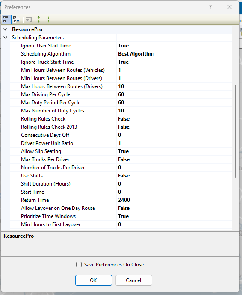Select the Max Trucks Per Driver row

121,159
